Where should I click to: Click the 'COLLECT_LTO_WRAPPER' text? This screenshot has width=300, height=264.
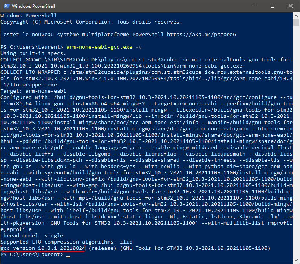(30, 72)
